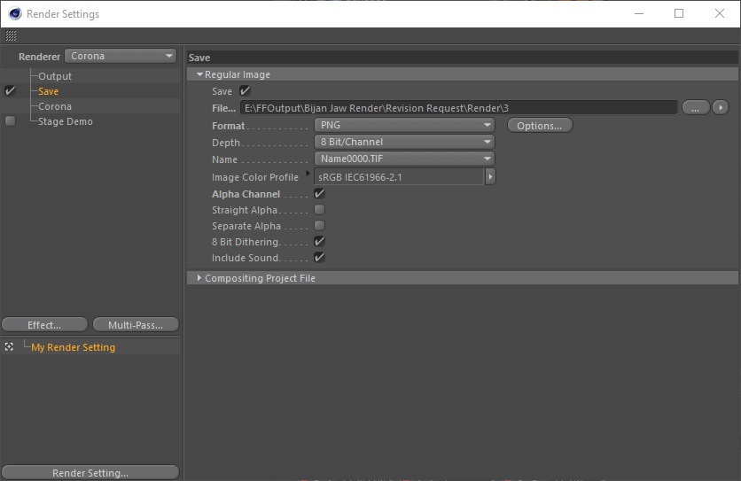The width and height of the screenshot is (741, 481).
Task: Click the Multi-Pass... button
Action: click(x=136, y=325)
